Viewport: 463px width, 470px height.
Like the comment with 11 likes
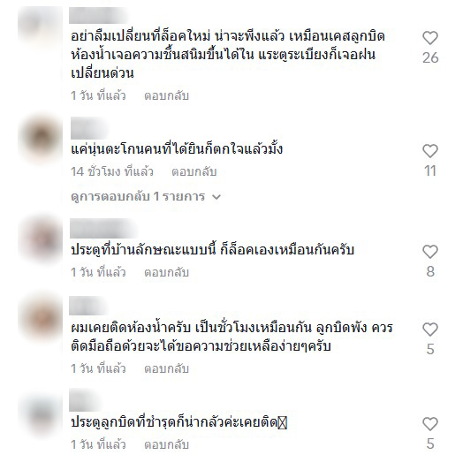pyautogui.click(x=430, y=151)
